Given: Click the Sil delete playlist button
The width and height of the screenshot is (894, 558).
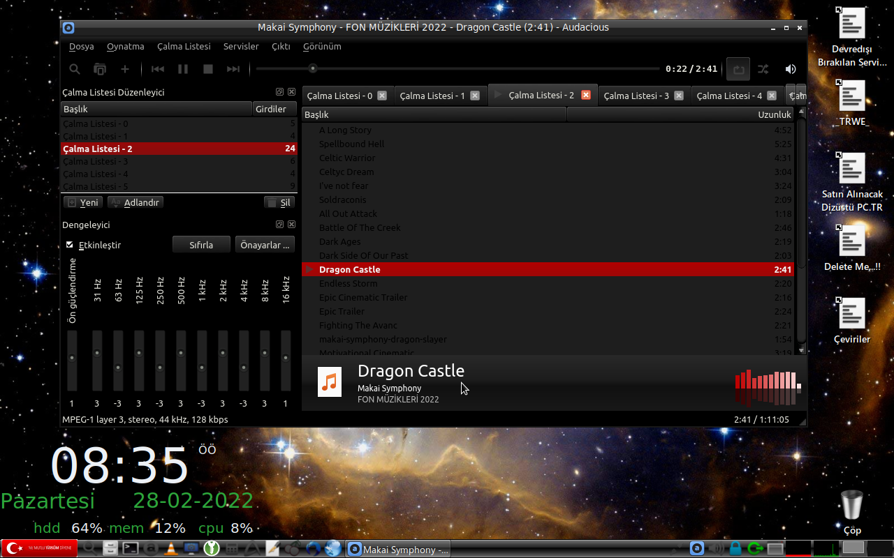Looking at the screenshot, I should point(279,202).
